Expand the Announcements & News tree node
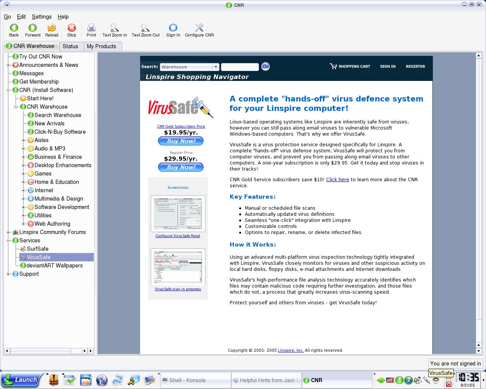Image resolution: width=486 pixels, height=389 pixels. [8, 65]
